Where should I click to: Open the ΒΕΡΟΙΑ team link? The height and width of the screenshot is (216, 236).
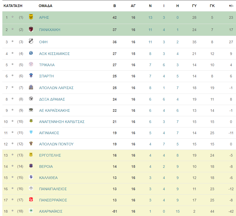point(46,166)
